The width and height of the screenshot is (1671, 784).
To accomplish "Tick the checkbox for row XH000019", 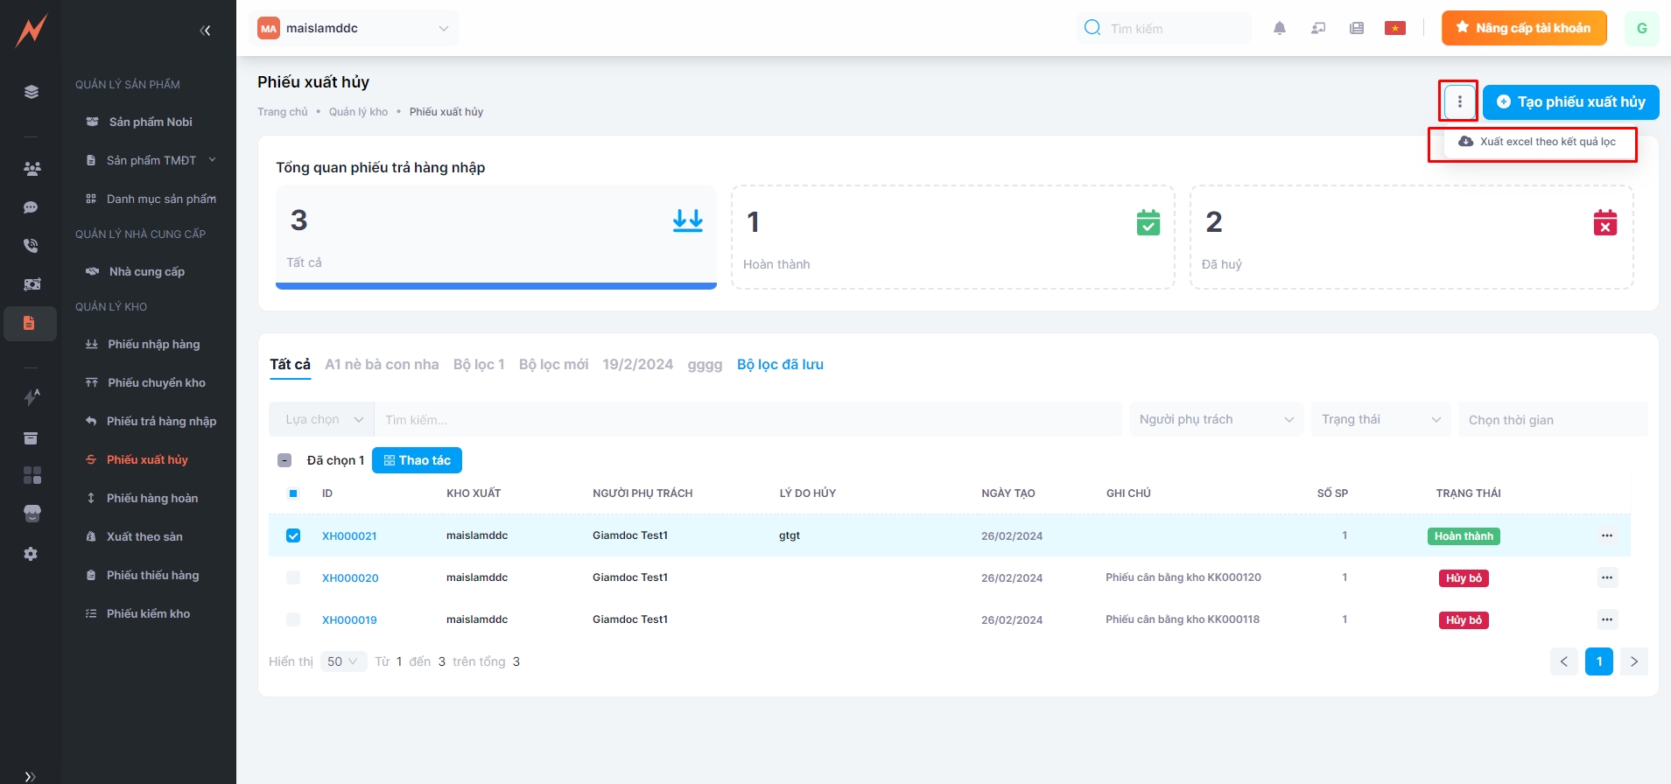I will pyautogui.click(x=293, y=619).
